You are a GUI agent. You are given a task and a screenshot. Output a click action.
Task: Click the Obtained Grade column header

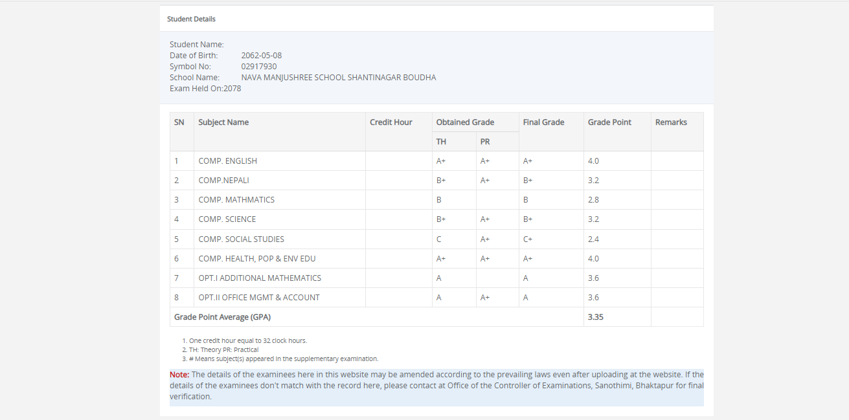click(x=465, y=122)
